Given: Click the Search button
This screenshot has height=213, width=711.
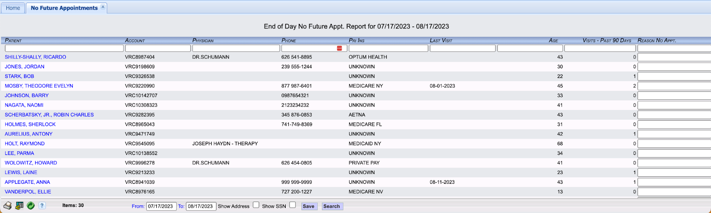Looking at the screenshot, I should (332, 206).
